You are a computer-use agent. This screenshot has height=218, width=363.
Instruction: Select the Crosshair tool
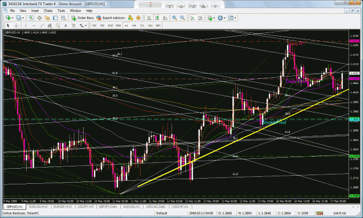16,26
